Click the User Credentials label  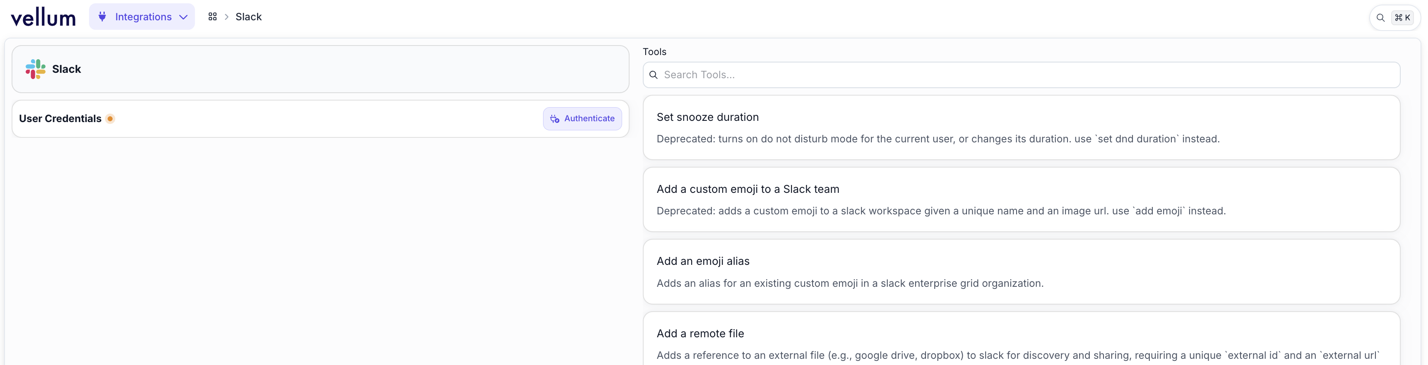point(60,118)
